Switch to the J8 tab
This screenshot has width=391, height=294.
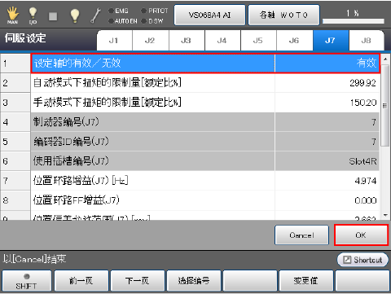click(x=367, y=41)
